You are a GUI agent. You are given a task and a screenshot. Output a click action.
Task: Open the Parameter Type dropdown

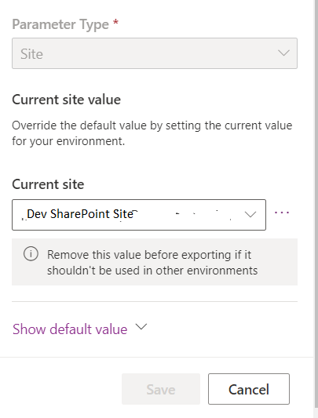coord(155,53)
